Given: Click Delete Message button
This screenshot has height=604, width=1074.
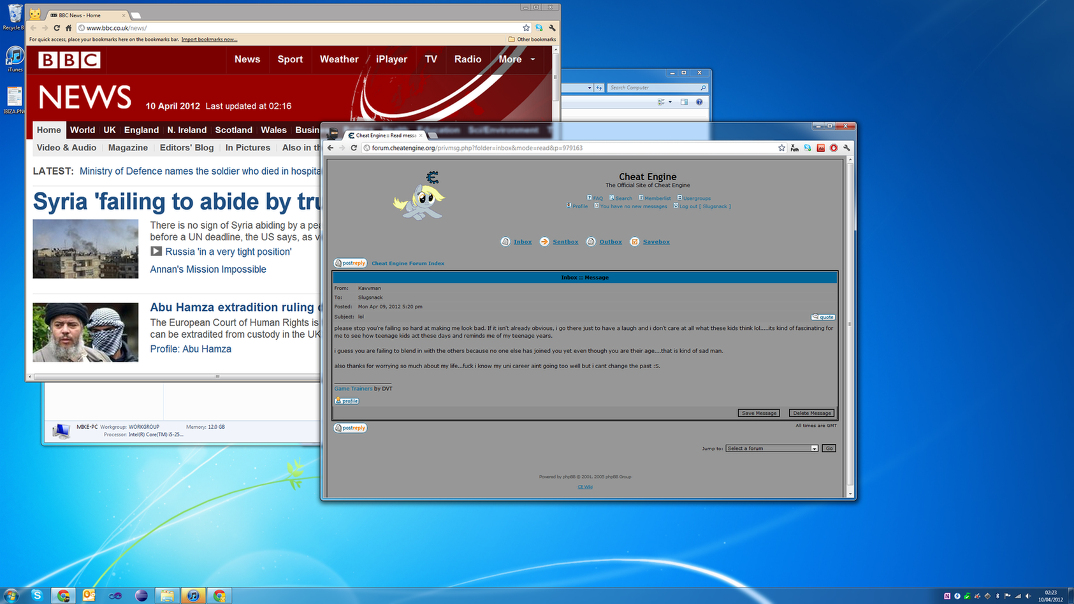Looking at the screenshot, I should [x=811, y=413].
